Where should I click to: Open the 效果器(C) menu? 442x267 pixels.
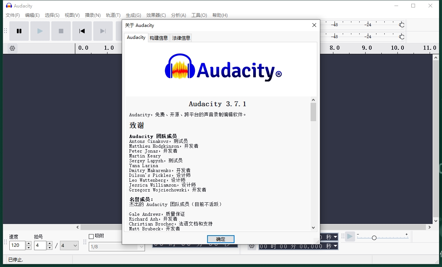point(156,15)
